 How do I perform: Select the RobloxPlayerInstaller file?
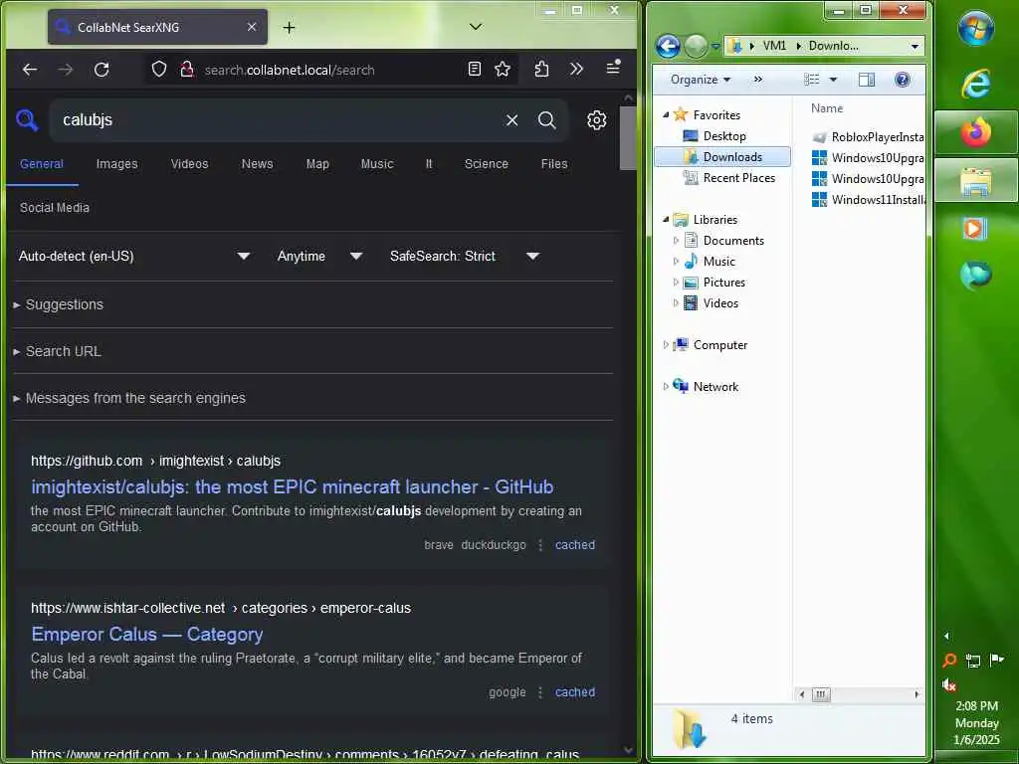click(868, 137)
